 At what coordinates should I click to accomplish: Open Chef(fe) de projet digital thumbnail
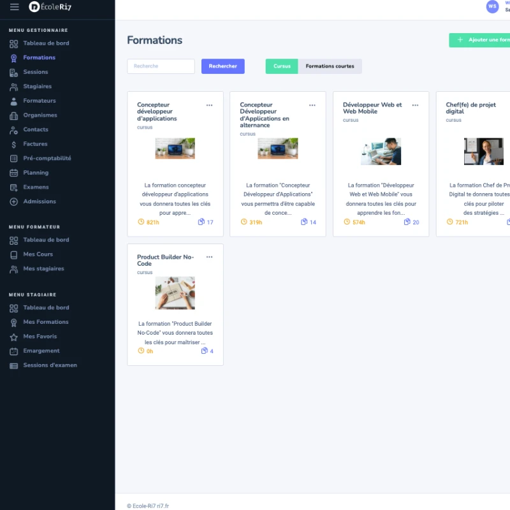(x=483, y=152)
